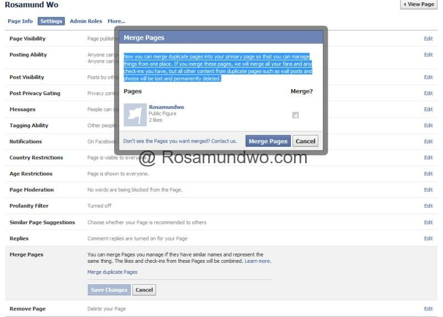Select the 'Profanity Filter' row label

click(29, 206)
